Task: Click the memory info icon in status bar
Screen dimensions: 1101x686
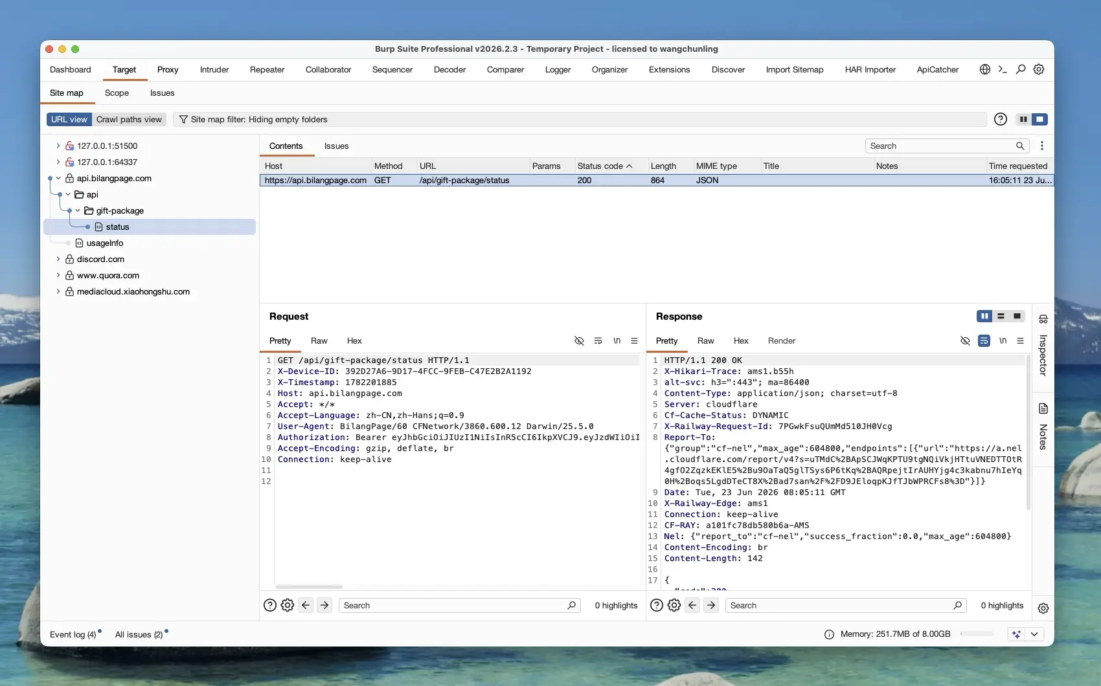Action: click(829, 634)
